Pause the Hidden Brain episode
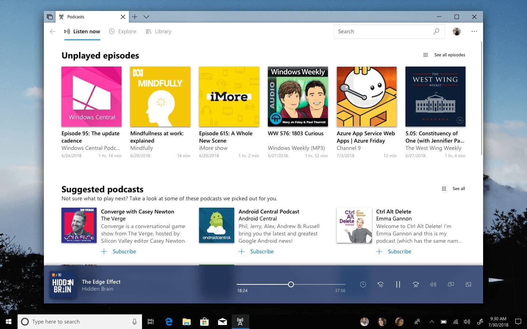The width and height of the screenshot is (527, 329). point(398,284)
